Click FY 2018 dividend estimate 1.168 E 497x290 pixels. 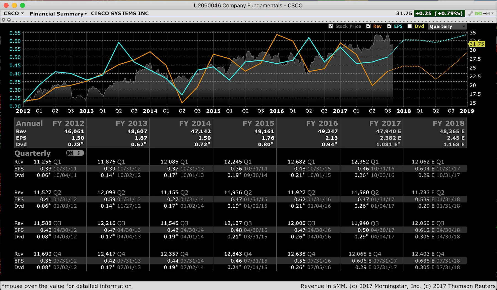coord(454,144)
